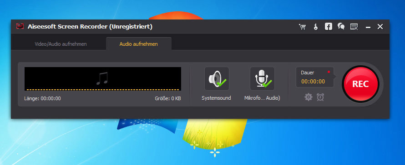Image resolution: width=405 pixels, height=165 pixels.
Task: Click the Mikrofo... Audio) label
Action: (x=262, y=98)
